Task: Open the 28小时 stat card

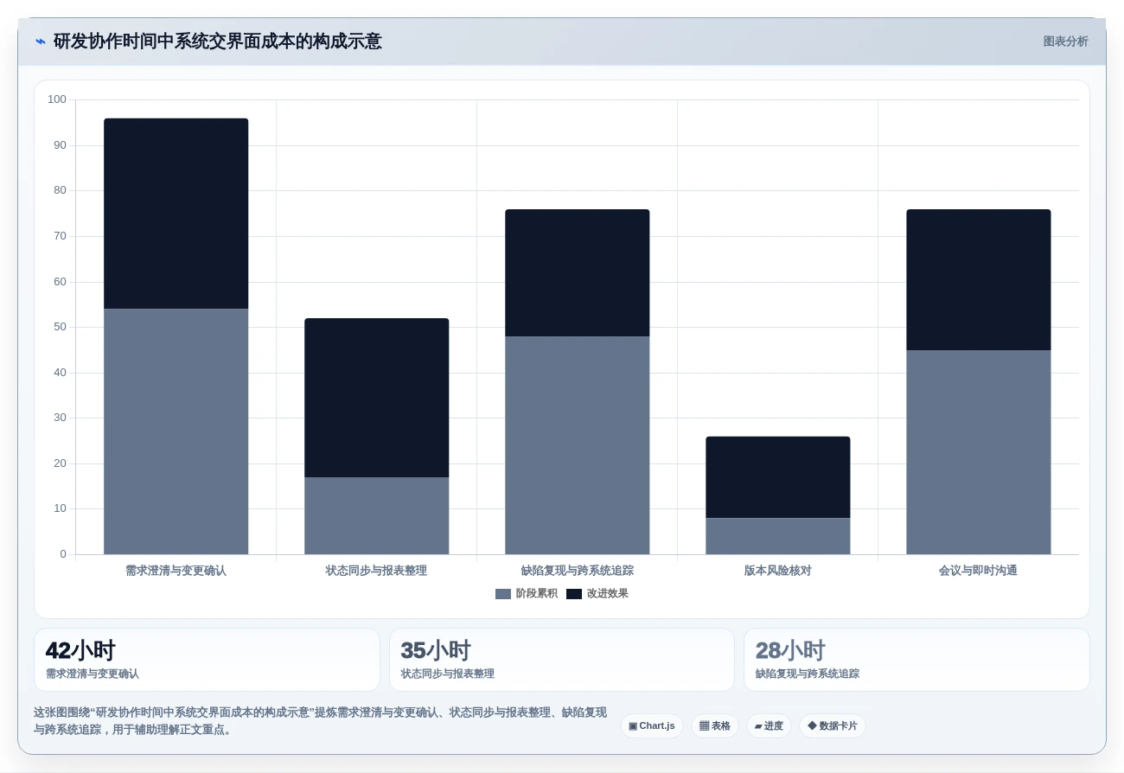Action: pyautogui.click(x=916, y=660)
